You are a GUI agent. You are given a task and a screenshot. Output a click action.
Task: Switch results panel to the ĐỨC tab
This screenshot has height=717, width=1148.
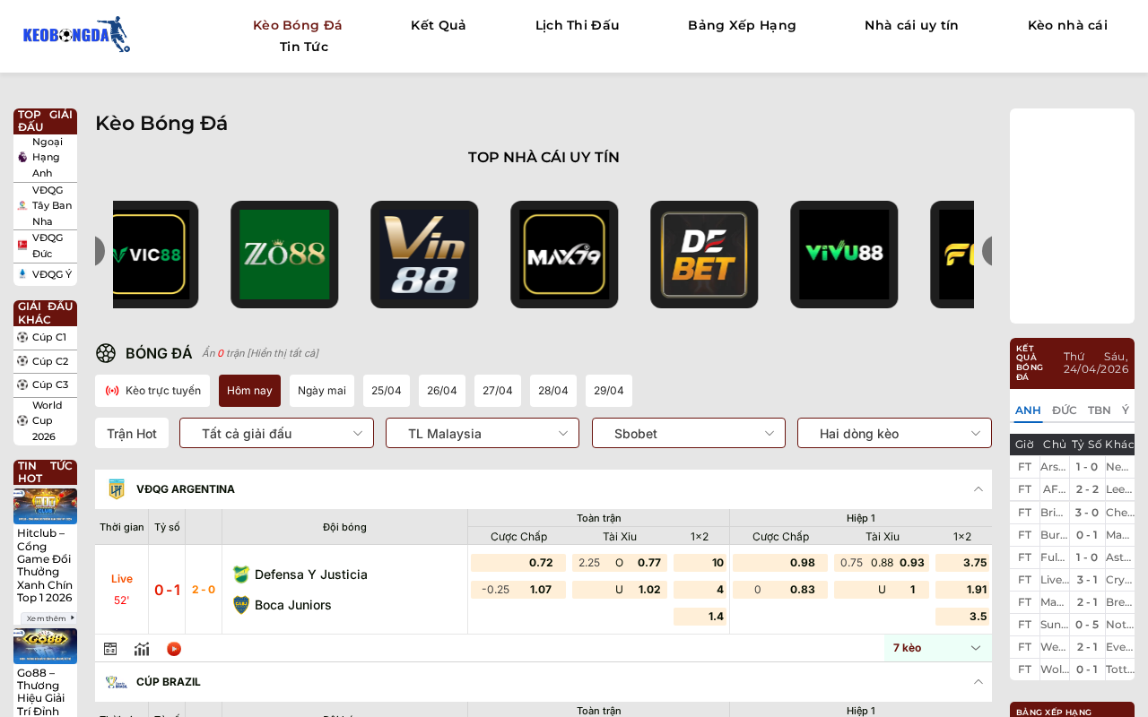coord(1065,410)
